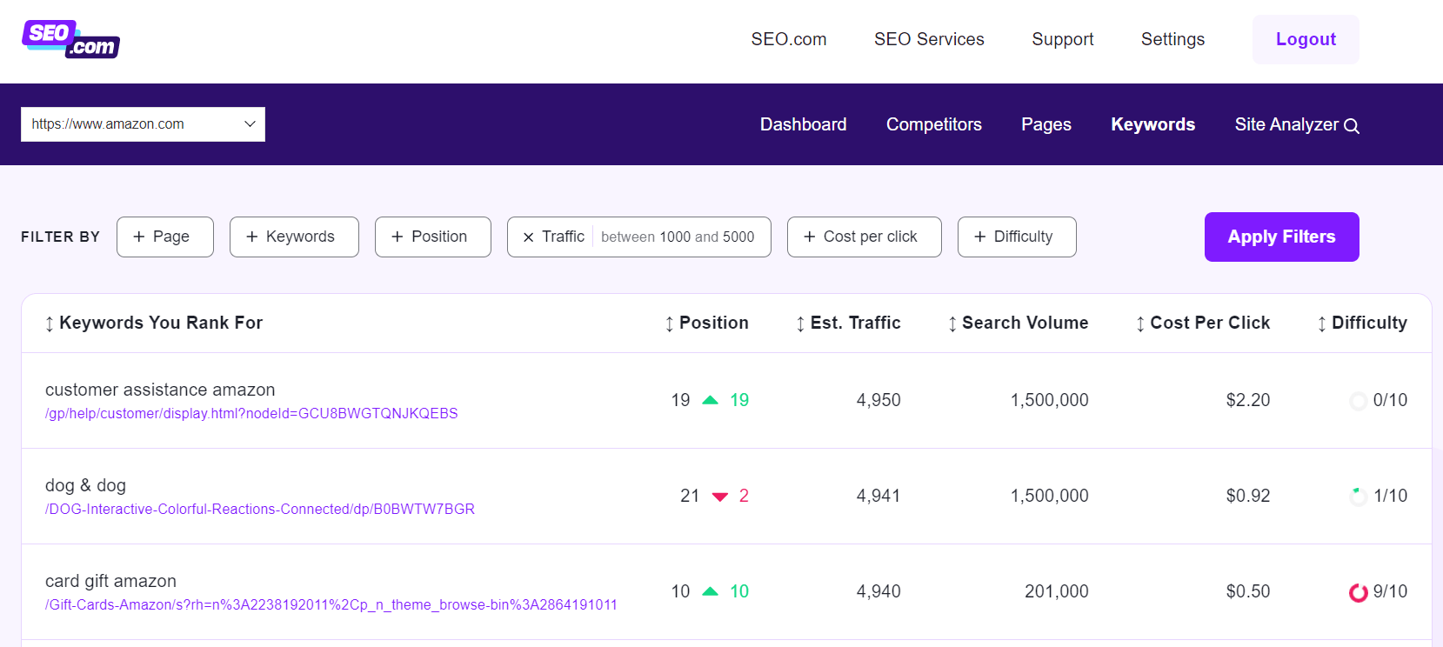1443x647 pixels.
Task: Click sort arrows beside Cost Per Click header
Action: 1140,323
